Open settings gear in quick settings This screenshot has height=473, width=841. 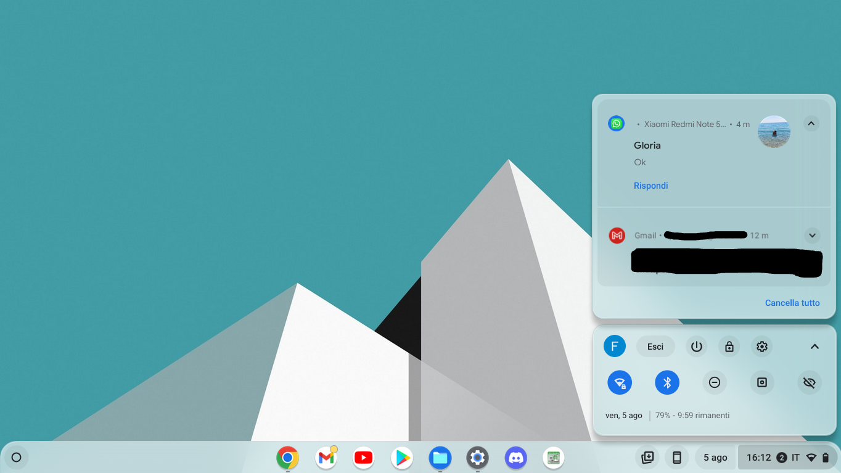762,347
